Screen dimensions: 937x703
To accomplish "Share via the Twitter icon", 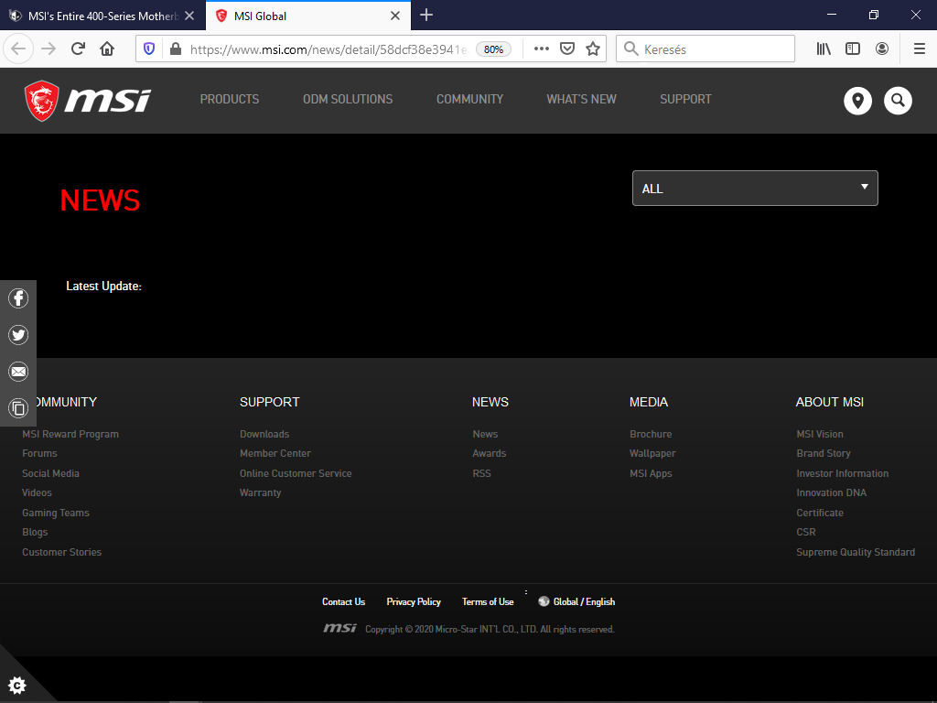I will (x=18, y=335).
